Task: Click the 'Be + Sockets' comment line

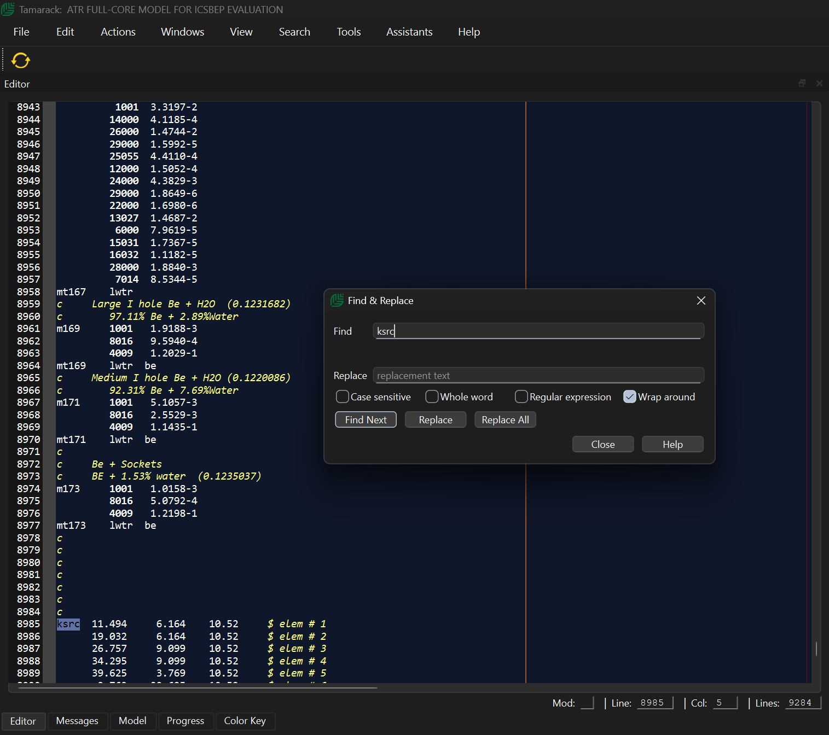Action: (127, 464)
